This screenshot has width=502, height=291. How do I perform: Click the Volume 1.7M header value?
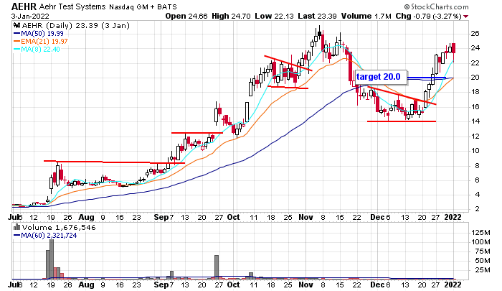click(x=366, y=16)
